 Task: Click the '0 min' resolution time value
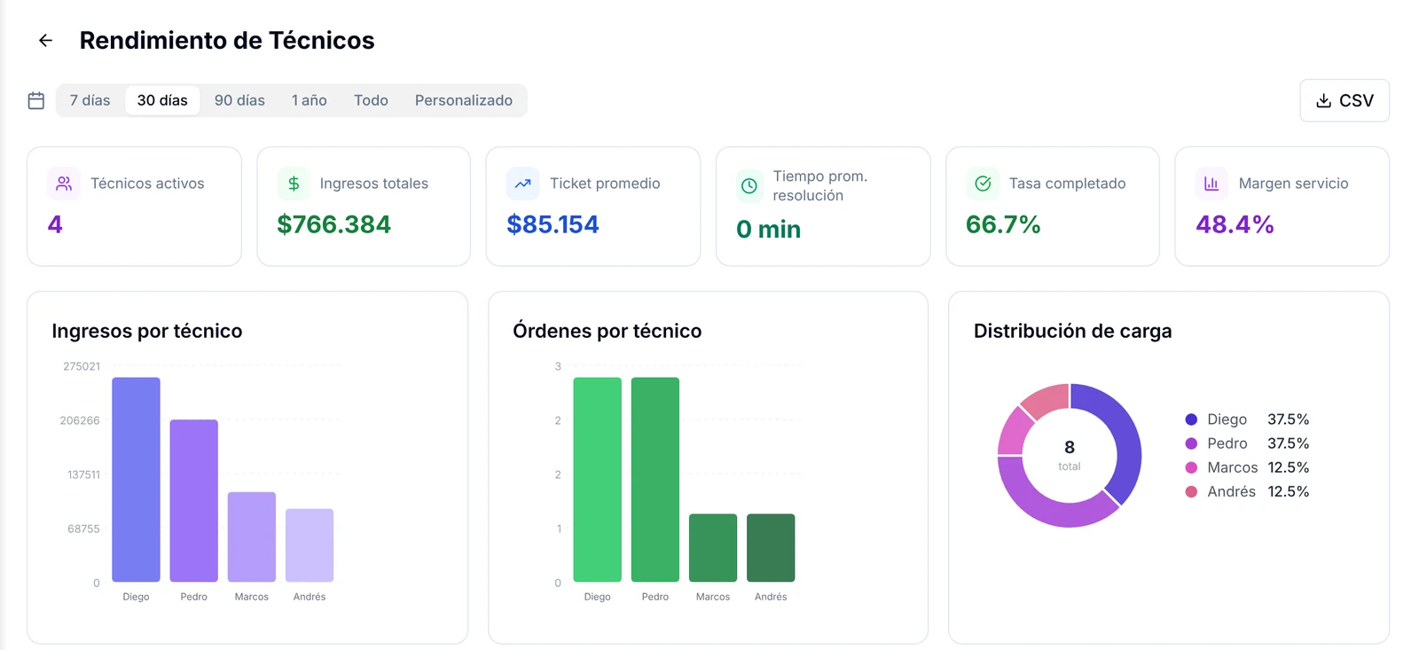769,229
